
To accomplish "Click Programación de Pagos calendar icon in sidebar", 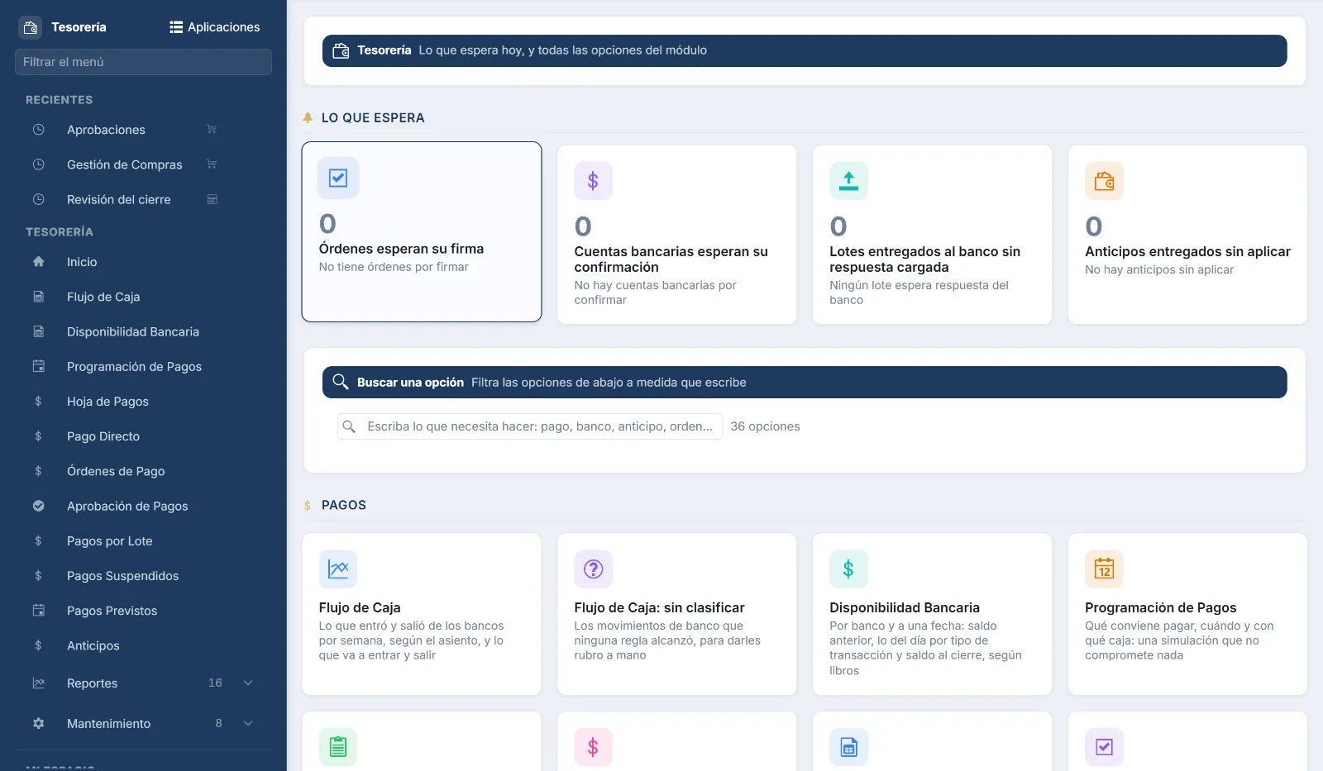I will (38, 366).
